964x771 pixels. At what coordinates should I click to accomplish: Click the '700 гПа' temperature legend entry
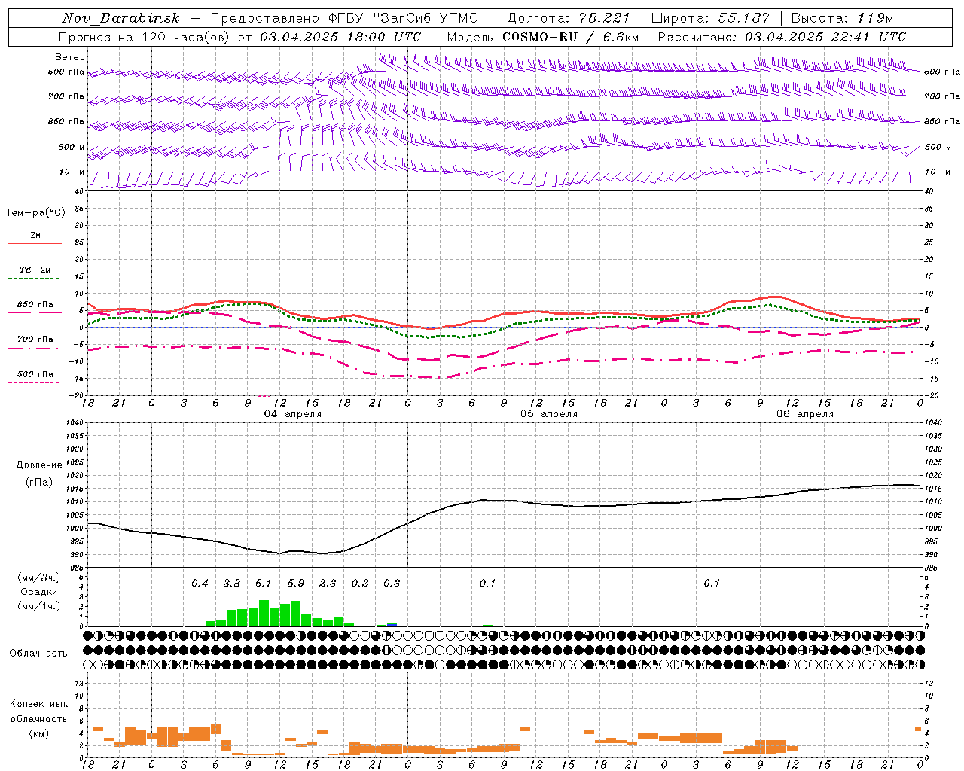[35, 340]
